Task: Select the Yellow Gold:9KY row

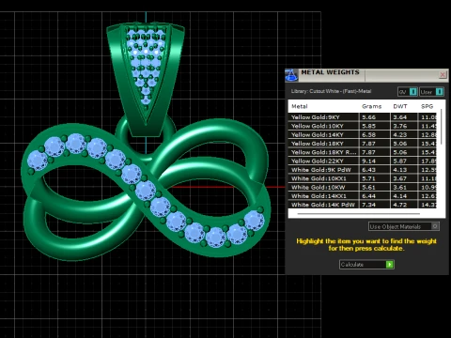Action: pos(363,117)
